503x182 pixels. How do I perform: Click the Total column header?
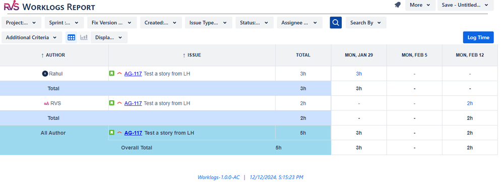(303, 55)
